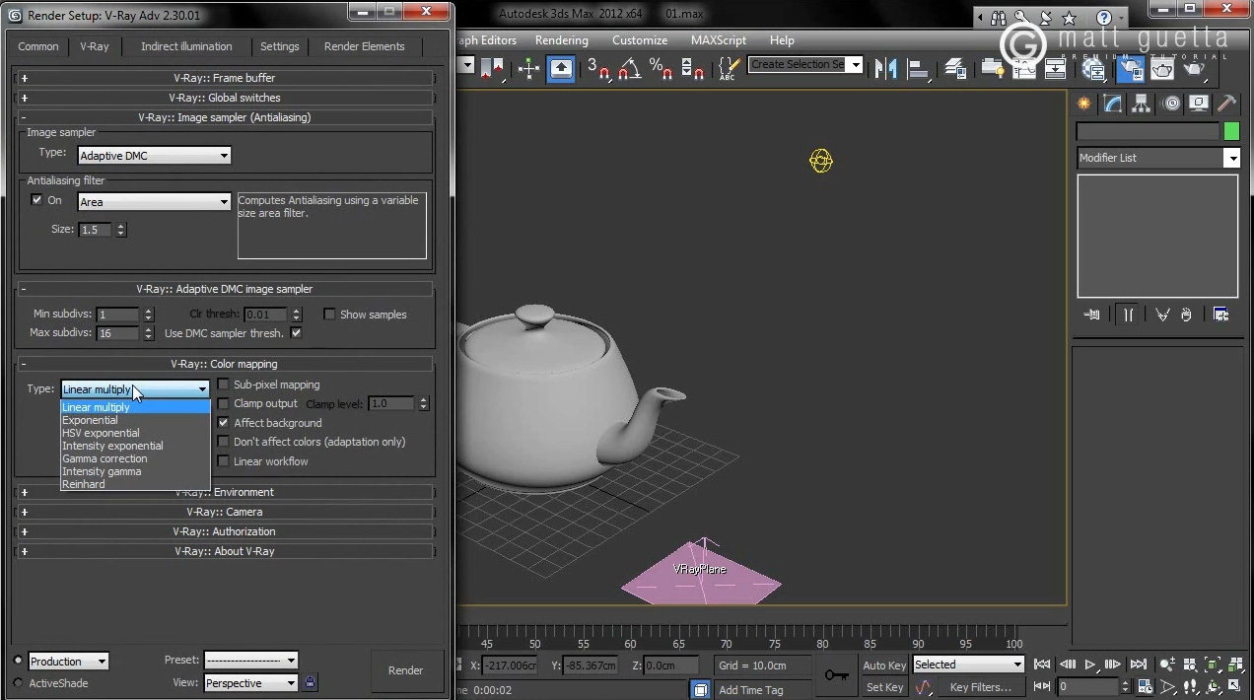The height and width of the screenshot is (700, 1254).
Task: Click the Mirror tool icon
Action: coord(885,68)
